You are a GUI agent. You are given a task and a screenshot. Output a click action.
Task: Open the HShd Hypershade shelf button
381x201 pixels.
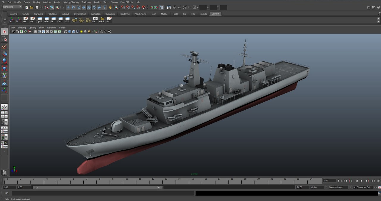click(x=46, y=20)
